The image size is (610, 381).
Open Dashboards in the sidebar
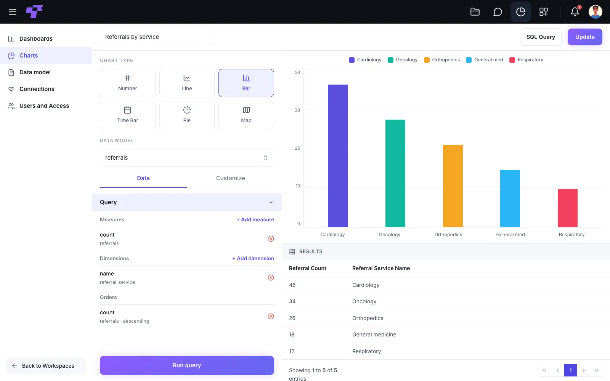tap(46, 39)
